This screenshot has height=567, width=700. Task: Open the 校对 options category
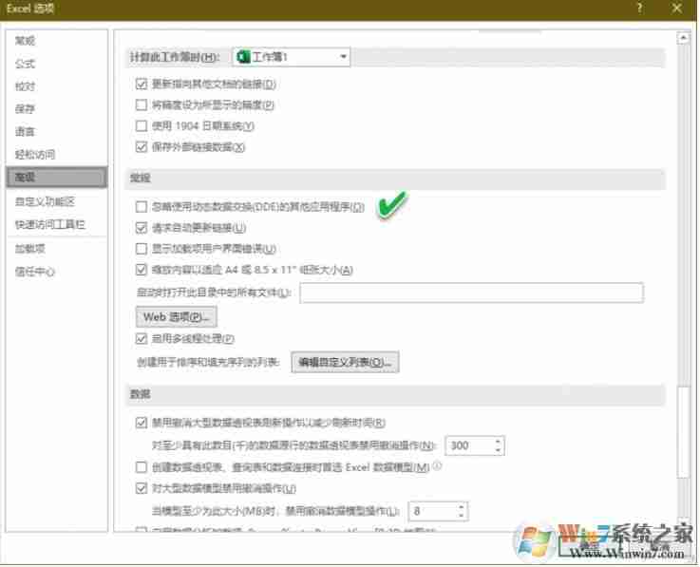[x=25, y=86]
